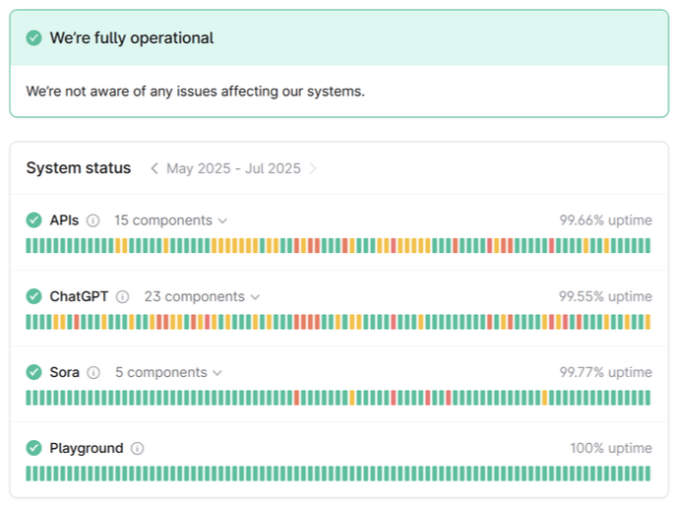The image size is (674, 506).
Task: Click last green bar in APIs uptime timeline
Action: (x=647, y=245)
